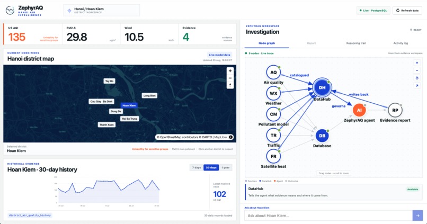Click the OpenStreetMap contributors attribution link
The height and width of the screenshot is (224, 427).
[x=178, y=137]
